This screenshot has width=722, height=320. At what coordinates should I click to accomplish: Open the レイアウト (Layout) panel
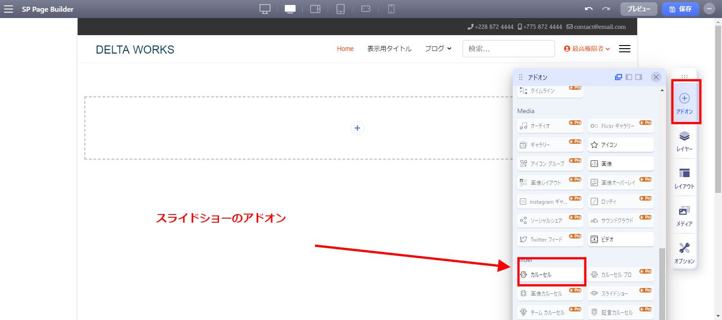684,178
